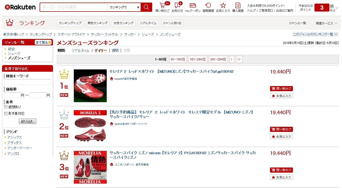Viewport: 342px width, 189px height.
Task: Select シューズ in the genre list
Action: tap(14, 54)
